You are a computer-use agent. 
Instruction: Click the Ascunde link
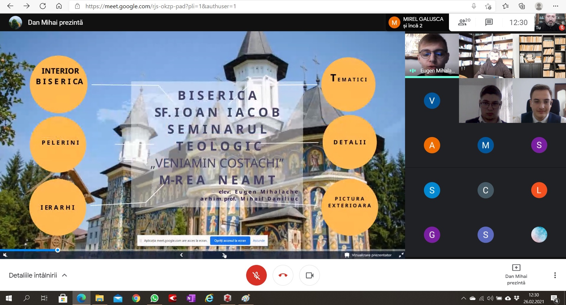[259, 240]
